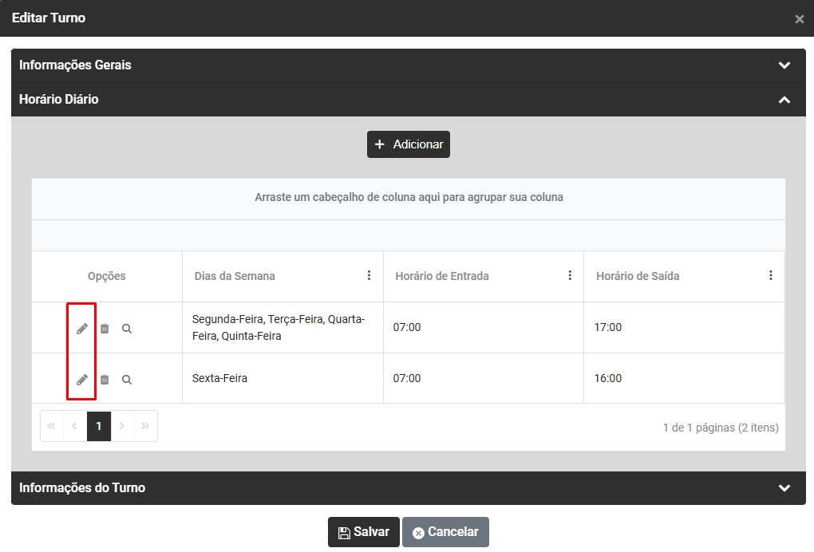Click the Adicionar button
This screenshot has width=814, height=552.
coord(409,144)
